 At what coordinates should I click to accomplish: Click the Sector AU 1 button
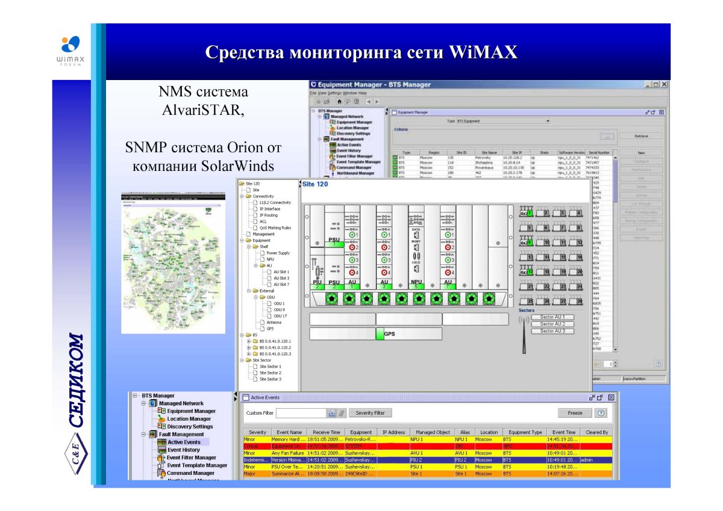coord(552,317)
